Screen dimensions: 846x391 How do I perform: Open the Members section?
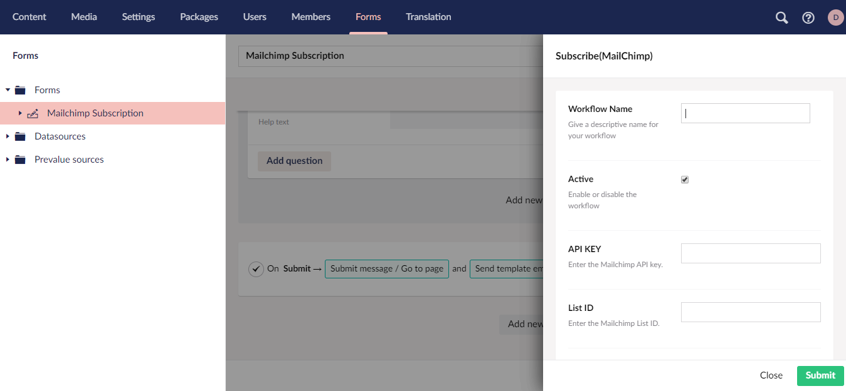pyautogui.click(x=311, y=17)
